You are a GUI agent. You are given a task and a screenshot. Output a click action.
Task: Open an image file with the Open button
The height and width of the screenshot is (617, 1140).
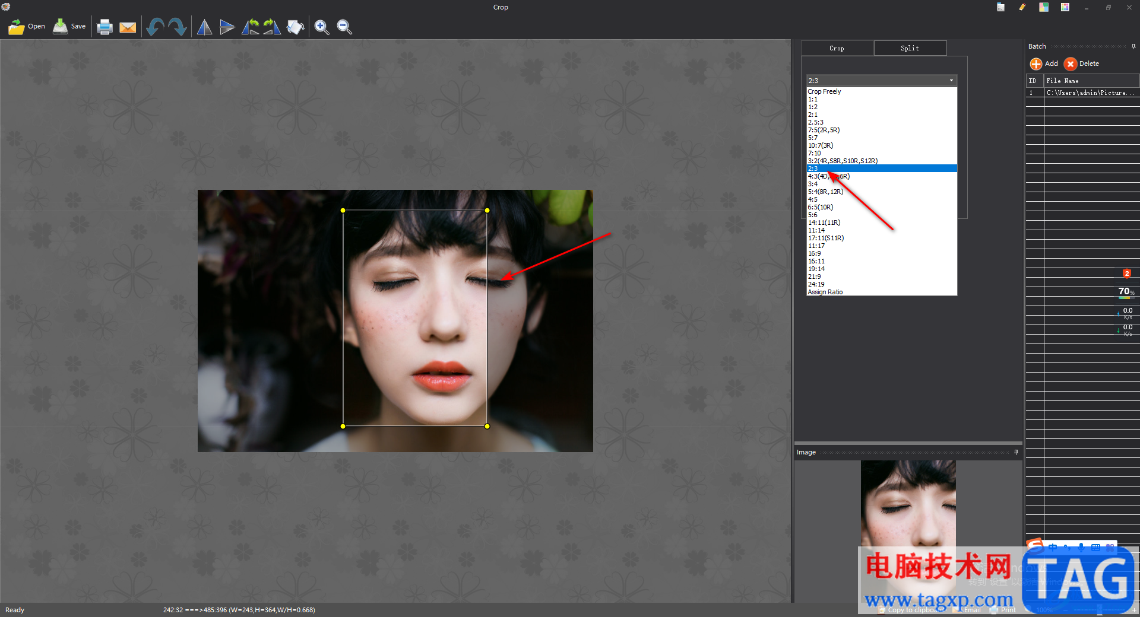pyautogui.click(x=27, y=27)
